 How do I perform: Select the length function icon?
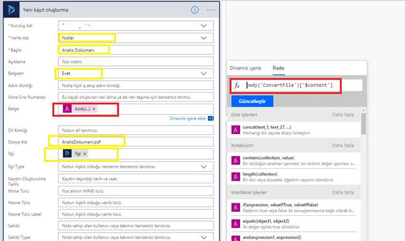tap(236, 177)
